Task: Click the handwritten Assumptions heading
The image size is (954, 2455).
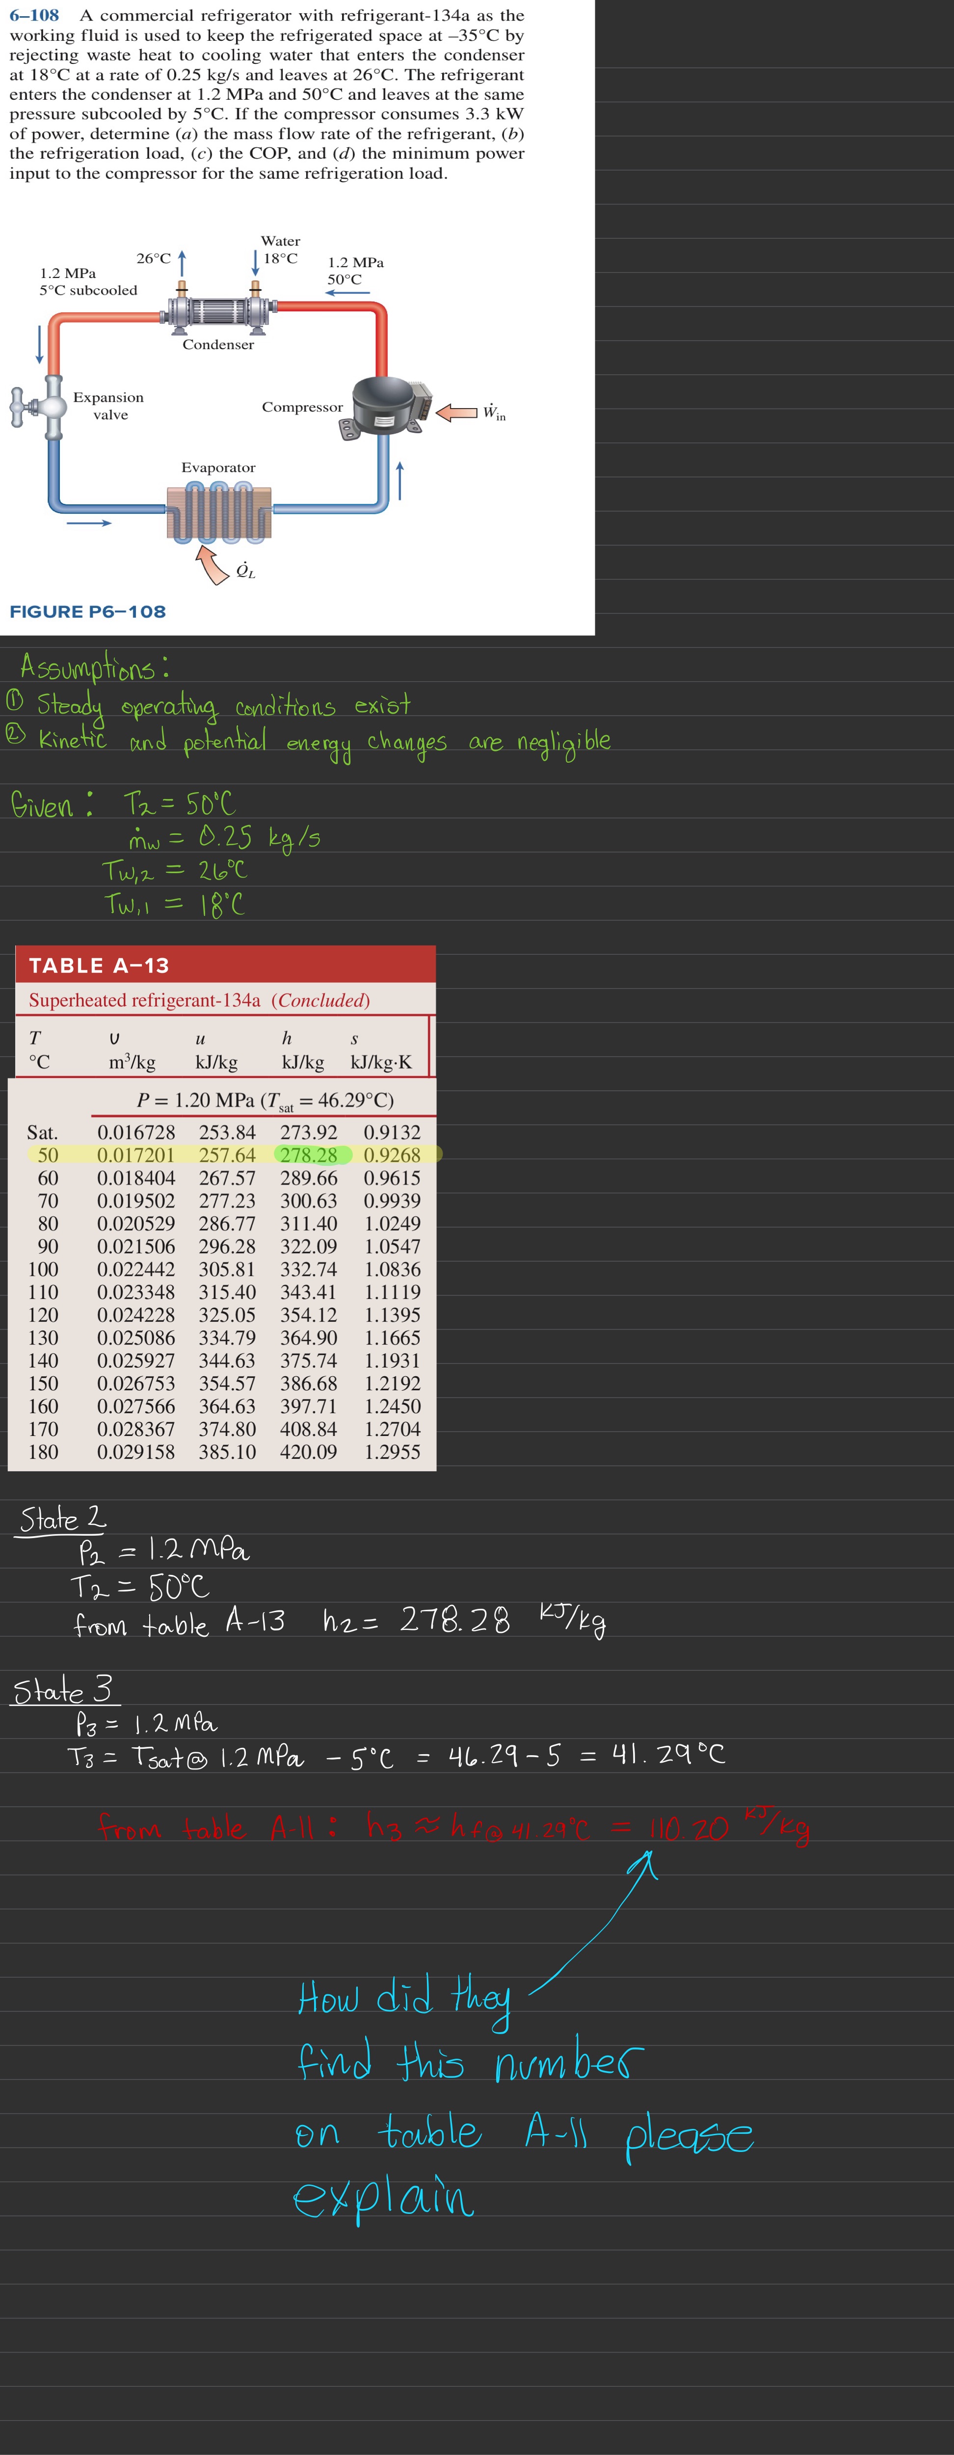Action: tap(94, 666)
